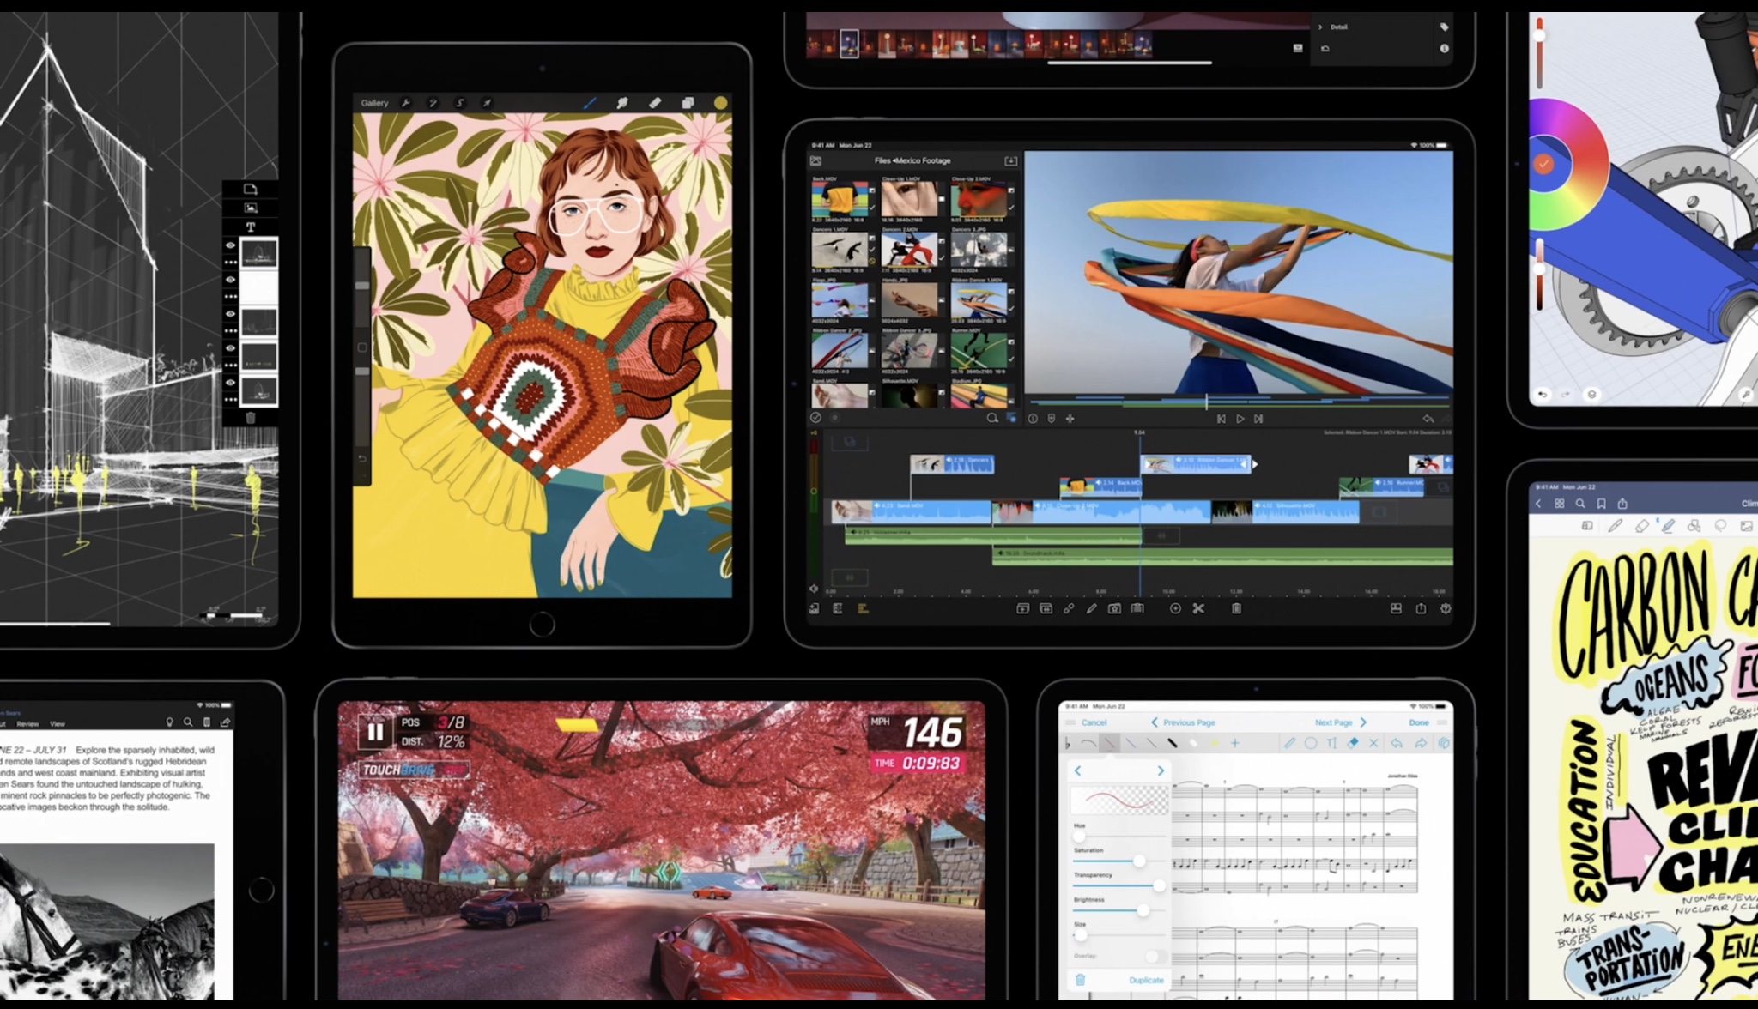Adjust the Saturation slider handle
Image resolution: width=1758 pixels, height=1009 pixels.
coord(1139,861)
